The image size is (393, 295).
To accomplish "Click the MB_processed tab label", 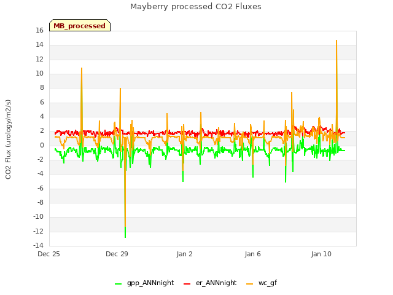I will tap(79, 26).
